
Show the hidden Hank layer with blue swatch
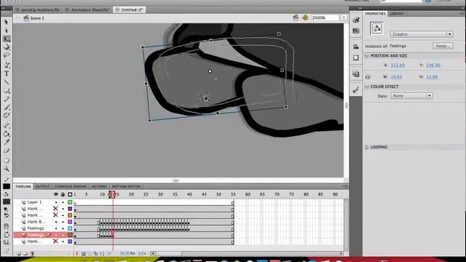[55, 242]
